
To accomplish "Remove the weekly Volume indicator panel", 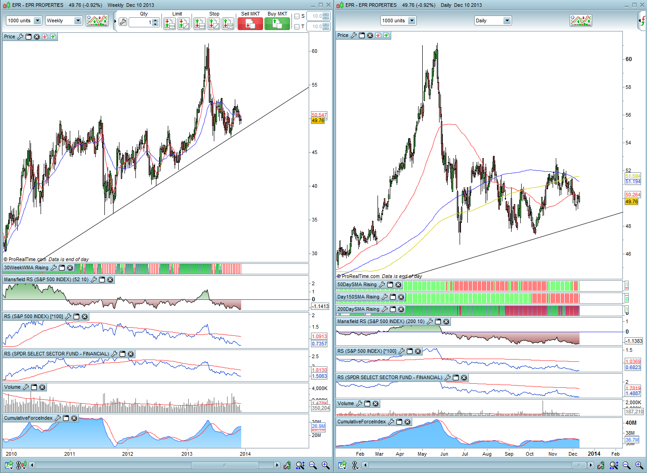I will pos(42,387).
